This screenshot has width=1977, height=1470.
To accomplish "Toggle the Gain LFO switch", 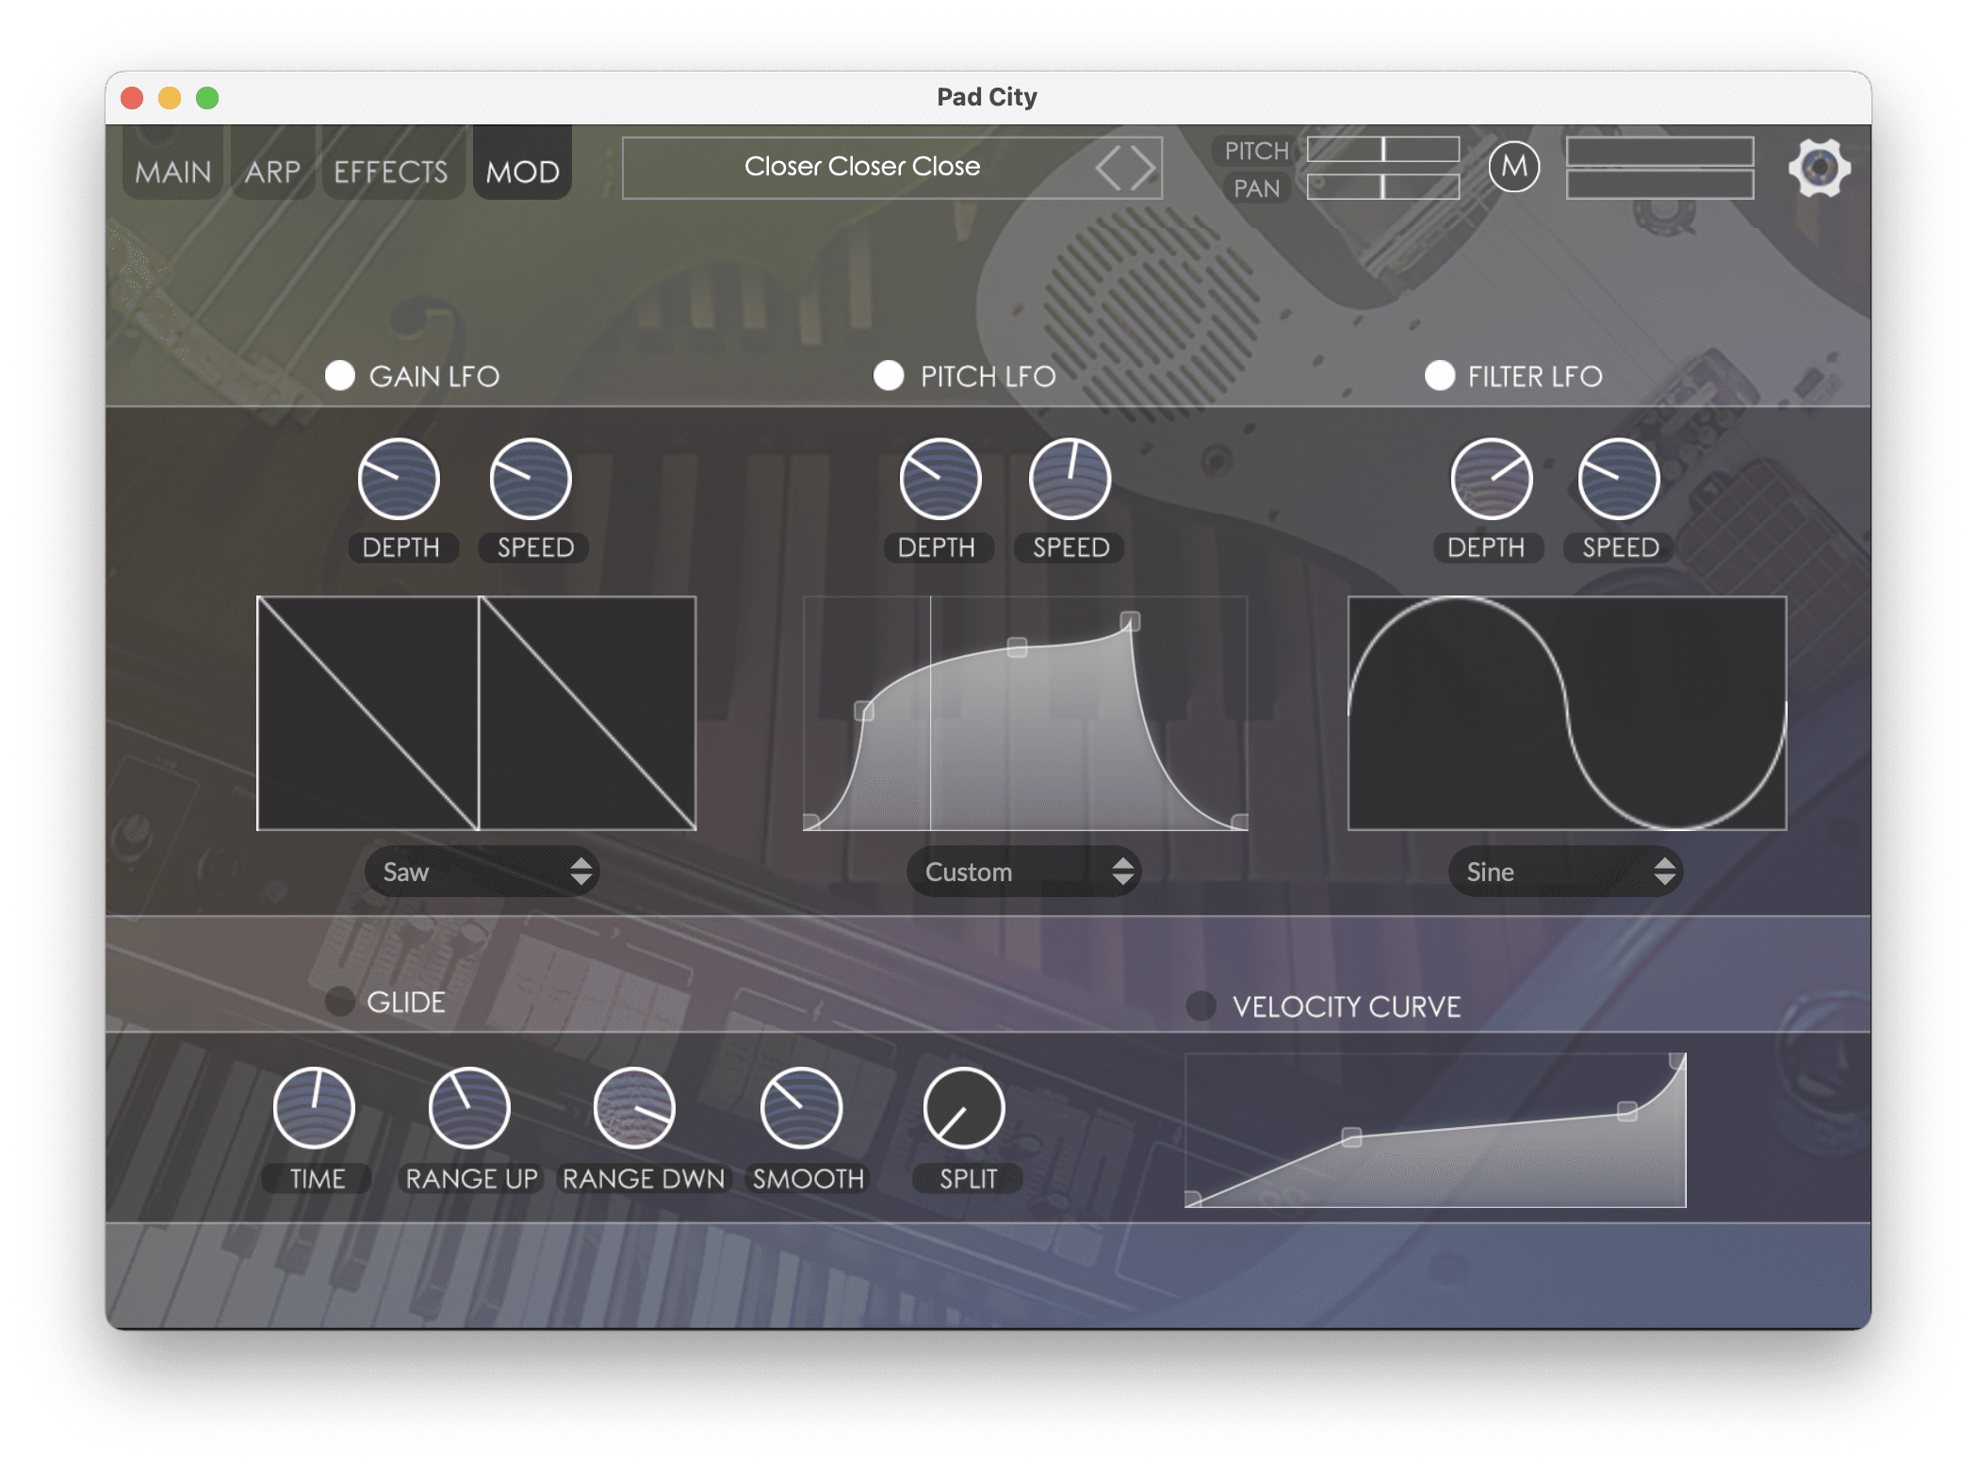I will 340,375.
